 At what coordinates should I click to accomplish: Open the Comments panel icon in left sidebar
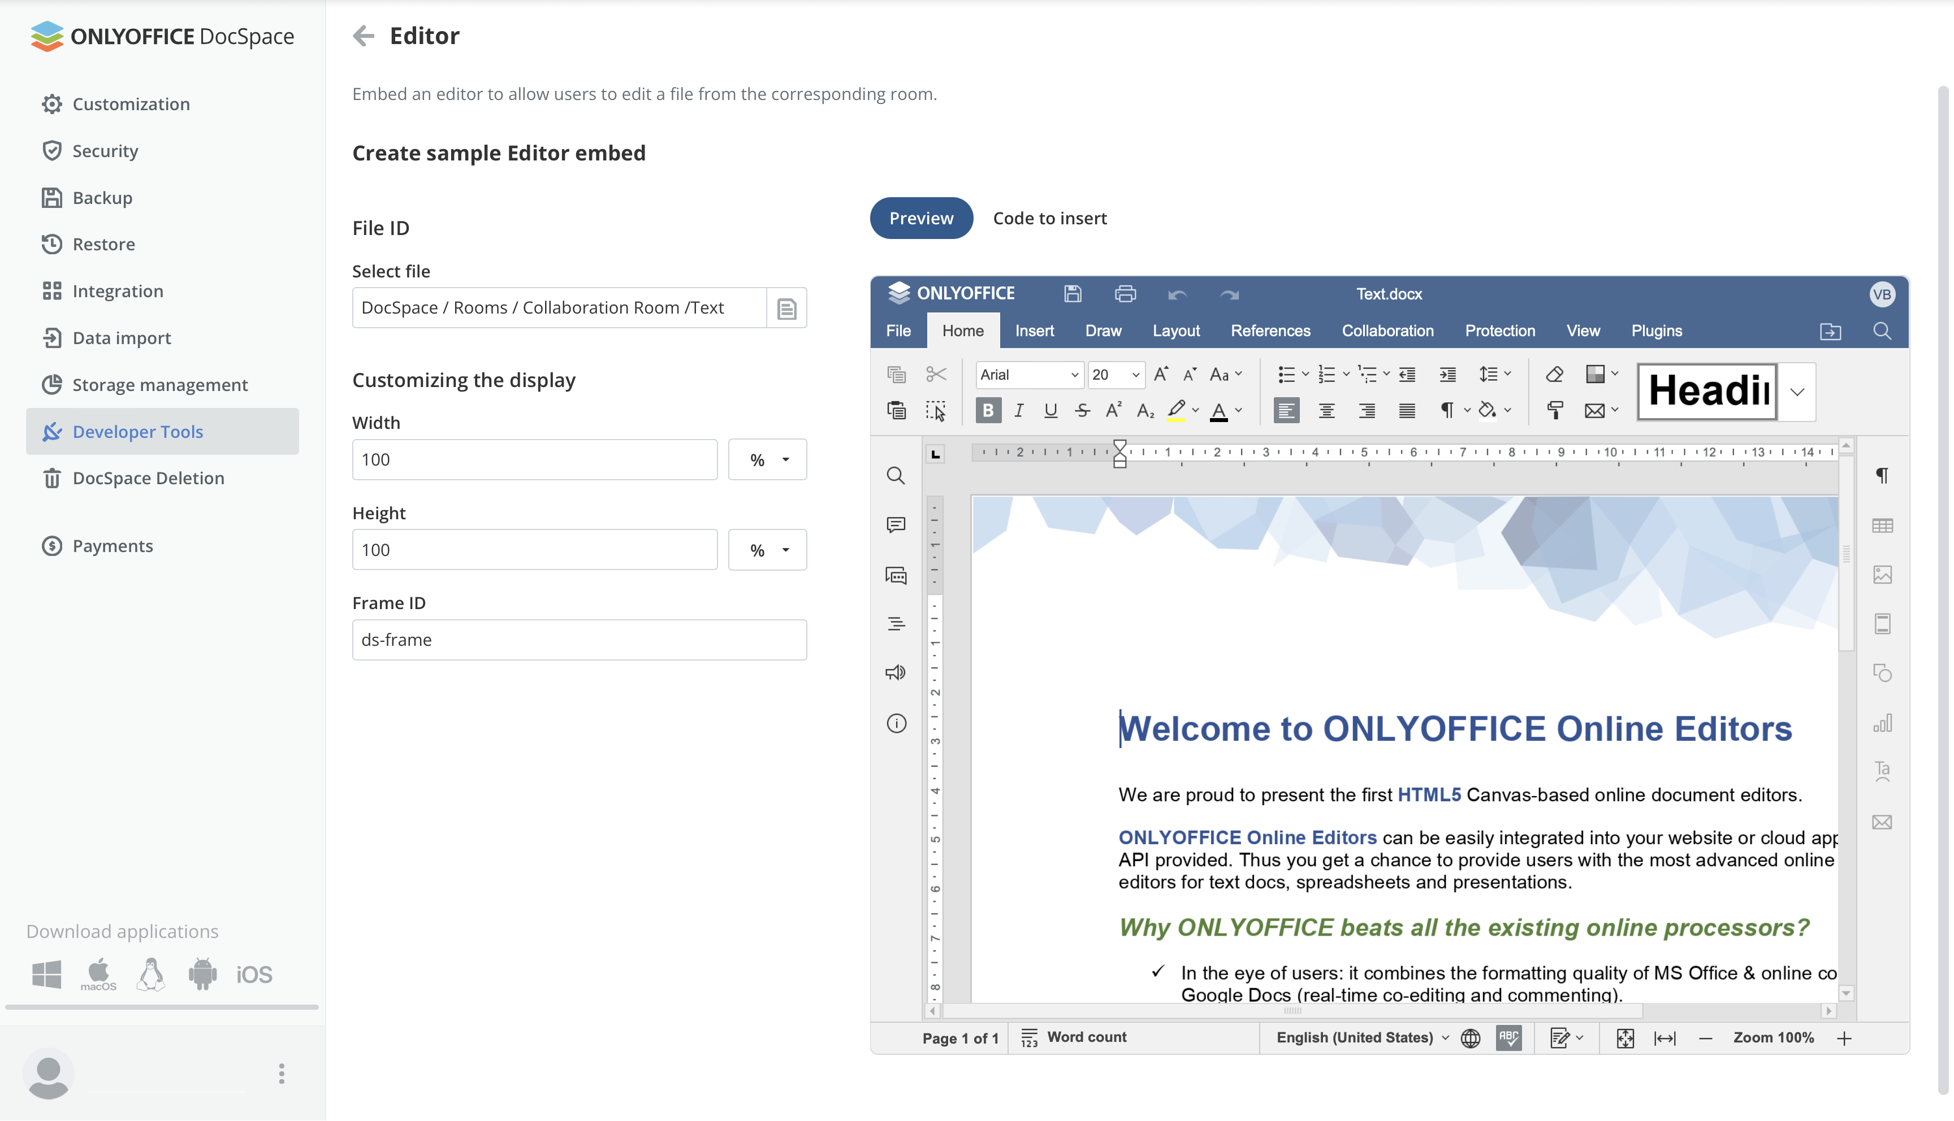click(896, 525)
